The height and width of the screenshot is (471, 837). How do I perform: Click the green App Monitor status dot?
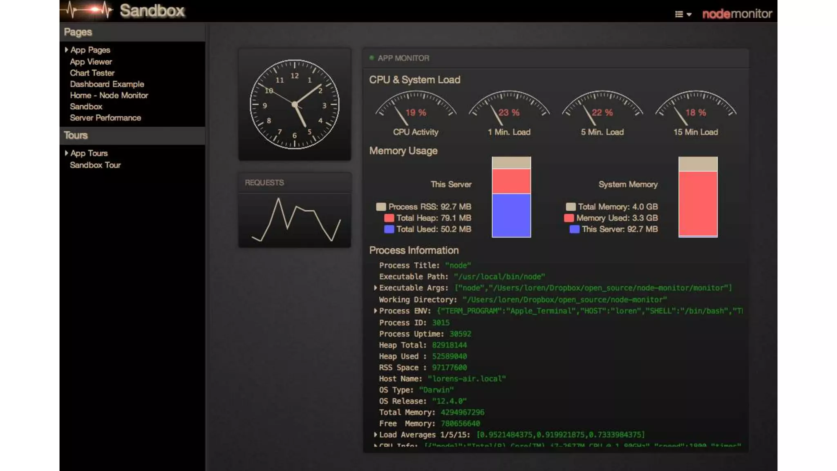tap(372, 58)
